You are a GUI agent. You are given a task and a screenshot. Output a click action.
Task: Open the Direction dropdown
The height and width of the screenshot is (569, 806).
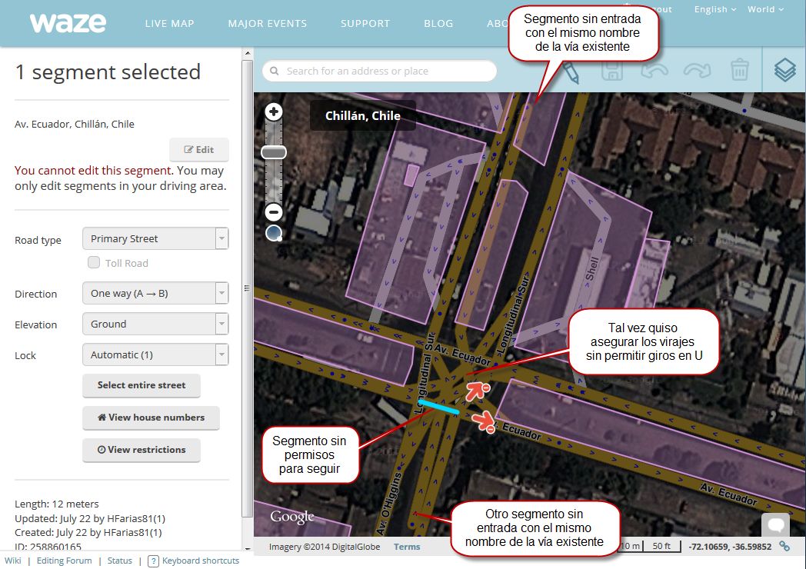pyautogui.click(x=155, y=294)
